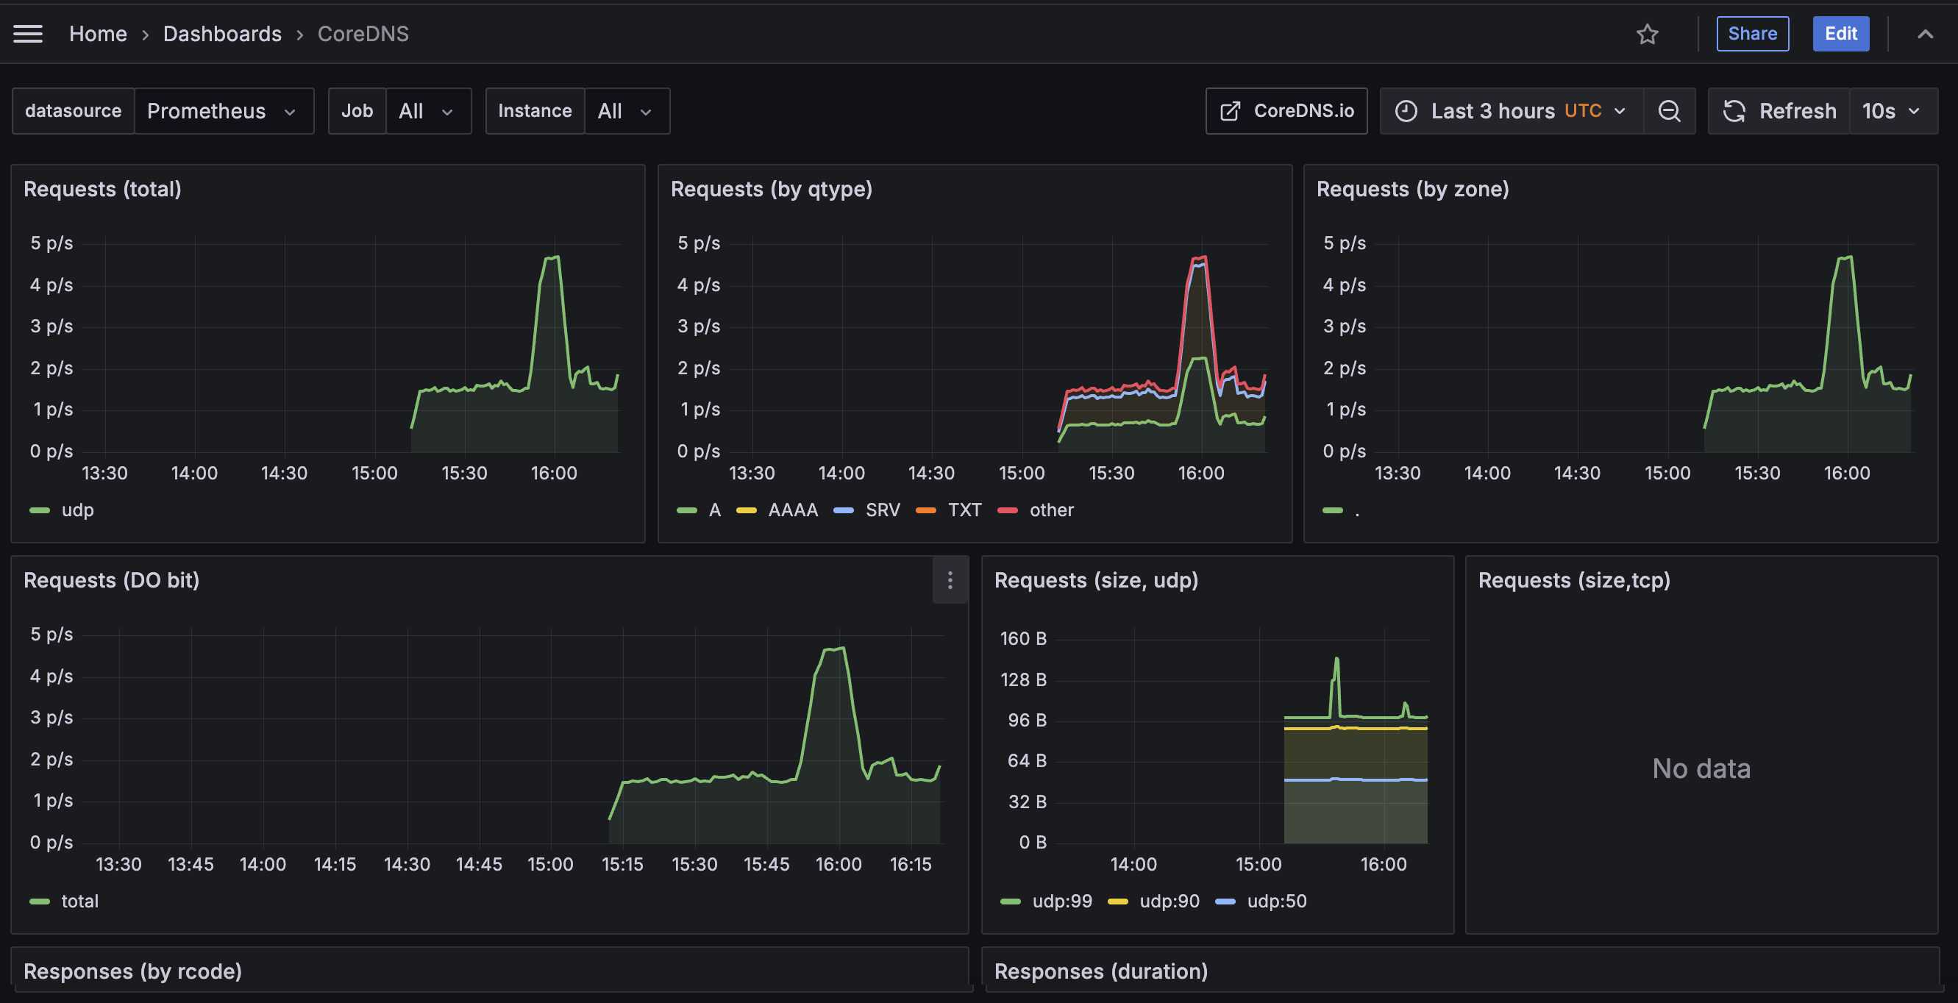Open the Prometheus datasource dropdown
The image size is (1958, 1003).
coord(224,111)
